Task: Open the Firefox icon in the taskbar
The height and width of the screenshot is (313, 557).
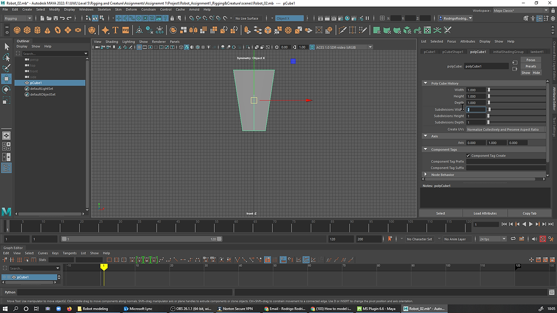Action: [x=69, y=309]
